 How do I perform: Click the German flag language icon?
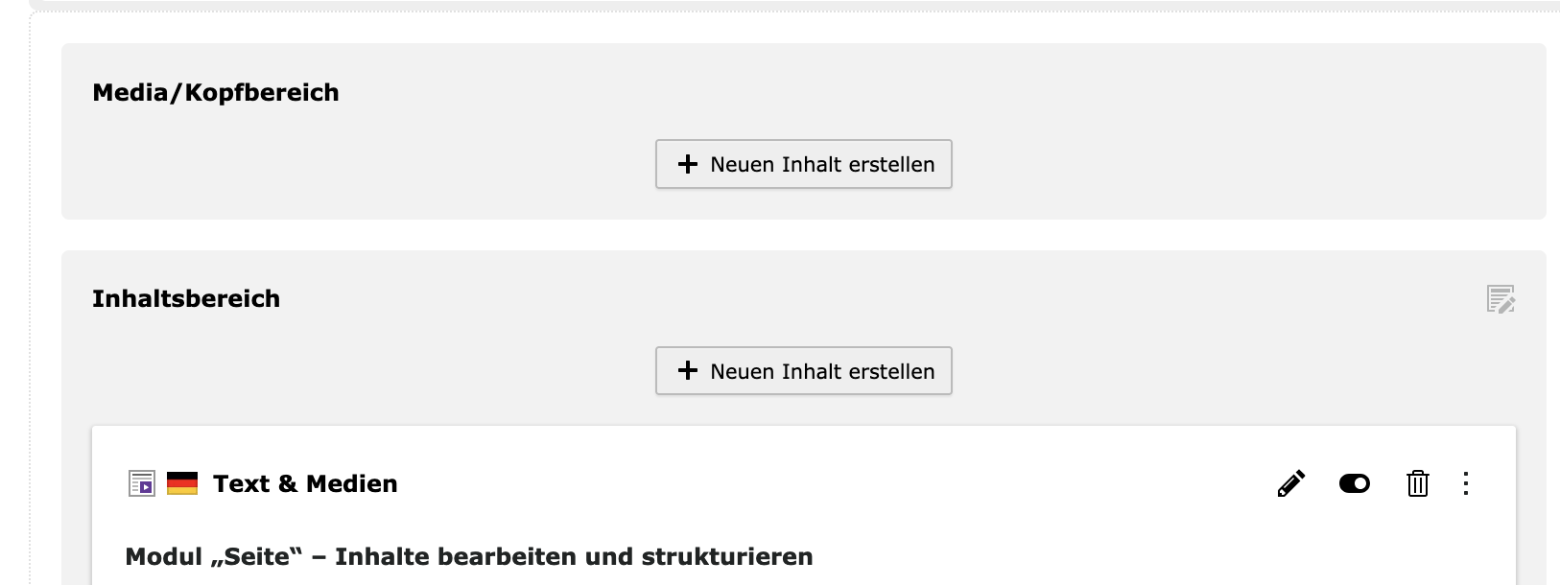182,483
